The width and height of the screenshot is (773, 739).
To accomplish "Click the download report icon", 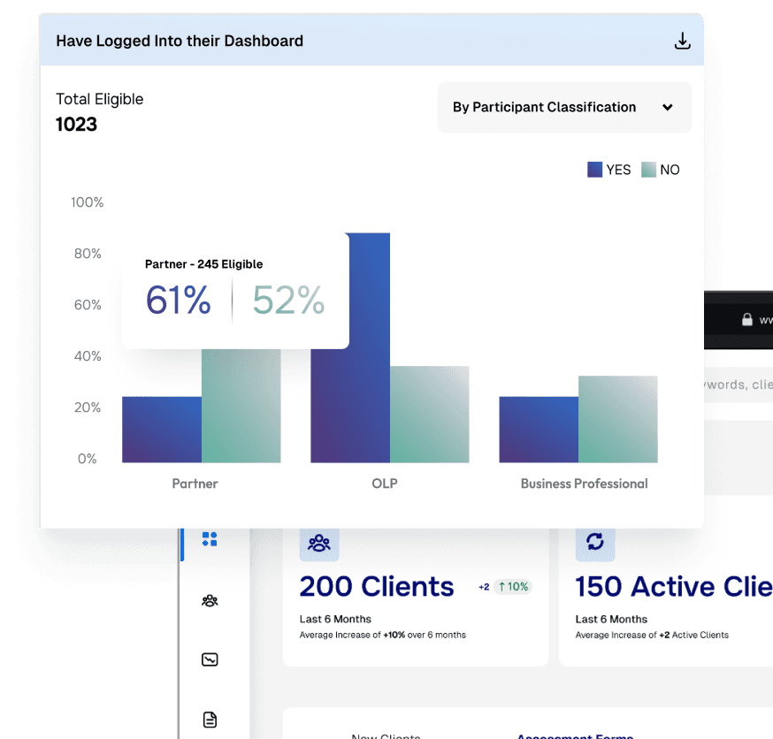I will [682, 41].
